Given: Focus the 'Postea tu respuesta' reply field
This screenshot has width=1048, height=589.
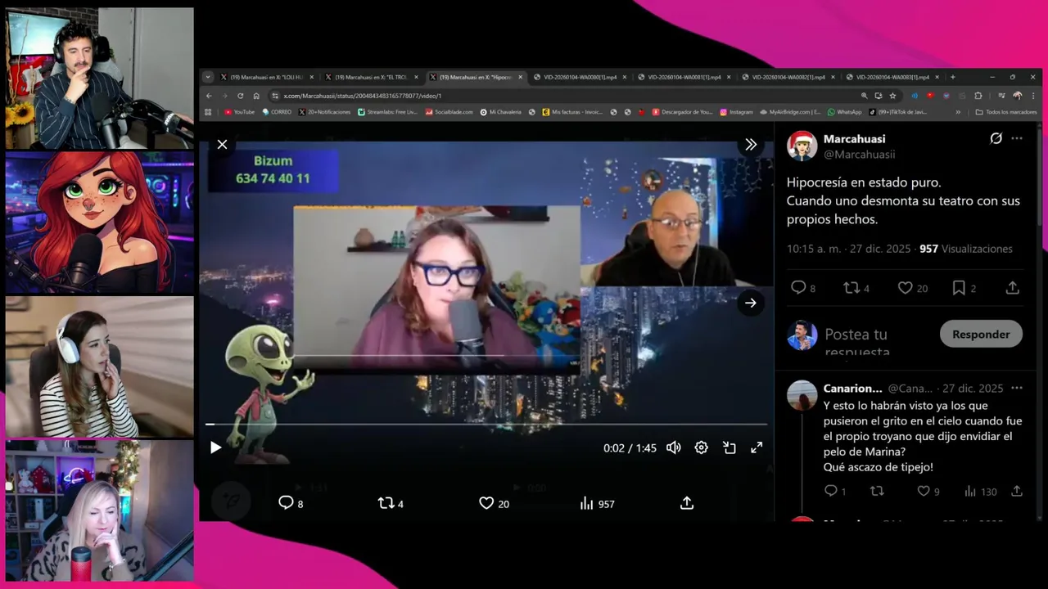Looking at the screenshot, I should [x=857, y=343].
